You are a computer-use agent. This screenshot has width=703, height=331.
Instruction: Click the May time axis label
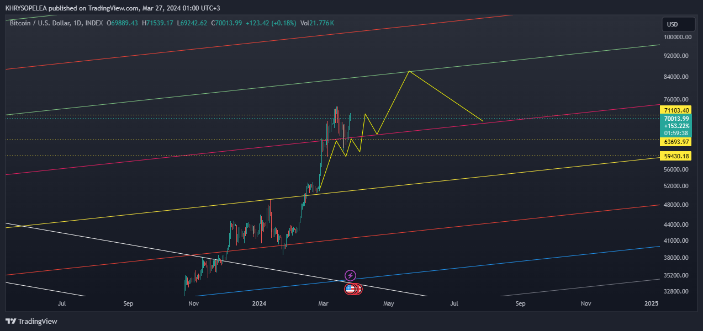click(x=389, y=303)
